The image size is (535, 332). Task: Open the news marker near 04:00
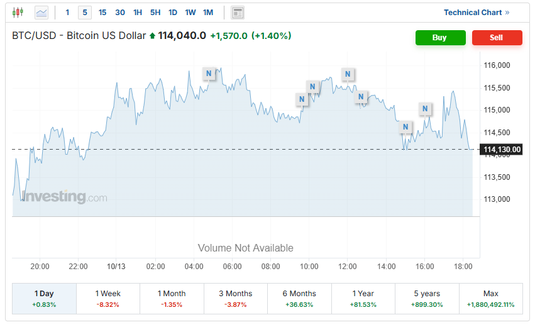tap(208, 74)
